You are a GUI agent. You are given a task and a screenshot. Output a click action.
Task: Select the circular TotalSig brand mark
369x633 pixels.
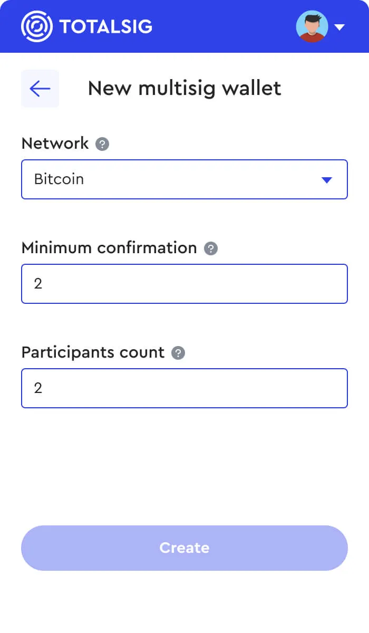pyautogui.click(x=36, y=26)
